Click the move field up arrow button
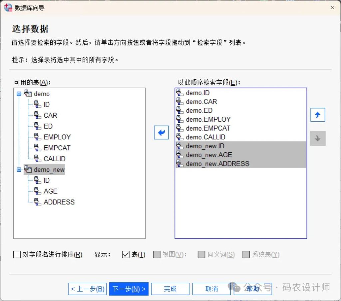Viewport: 341px width, 301px height. tap(317, 115)
